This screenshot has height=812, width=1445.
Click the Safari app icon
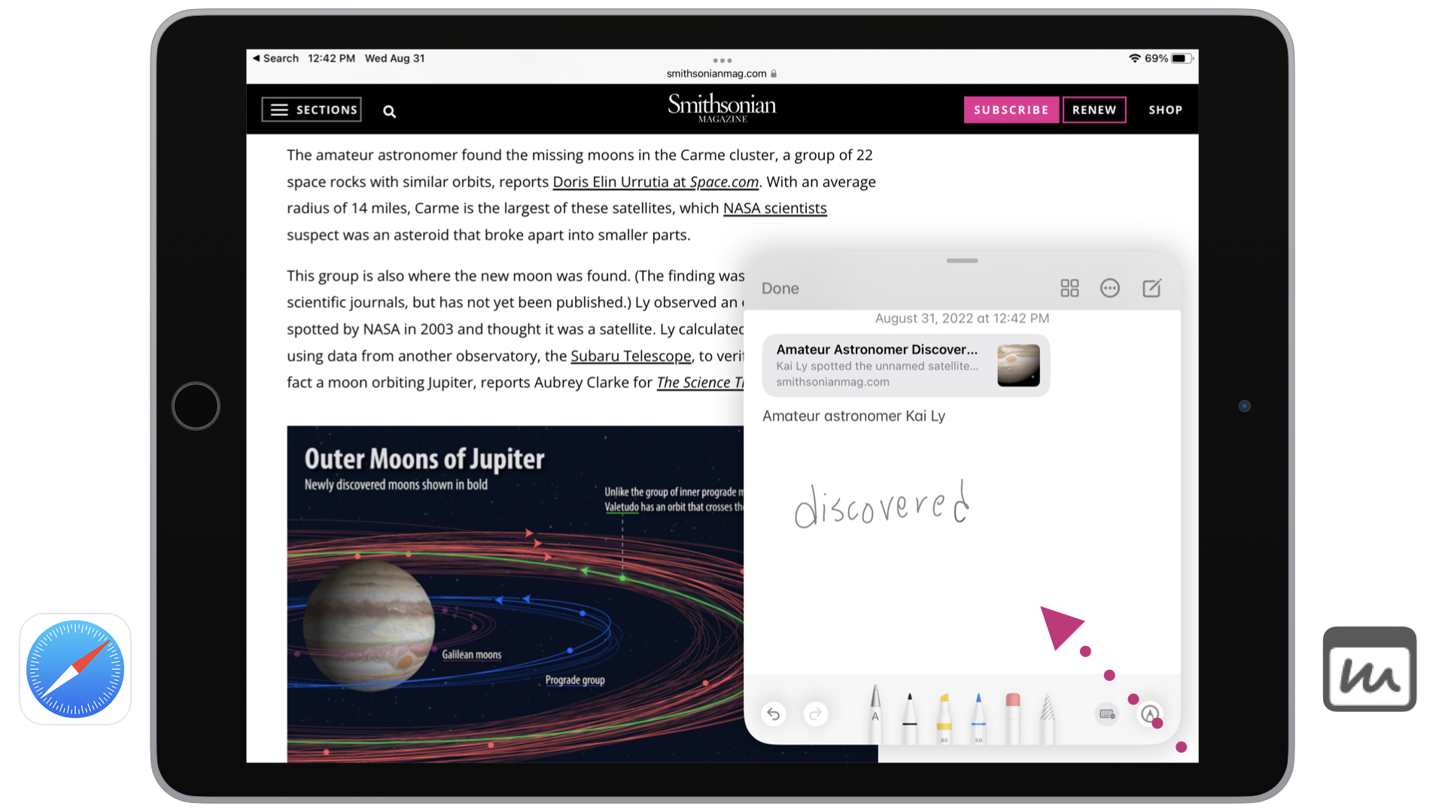[x=75, y=669]
